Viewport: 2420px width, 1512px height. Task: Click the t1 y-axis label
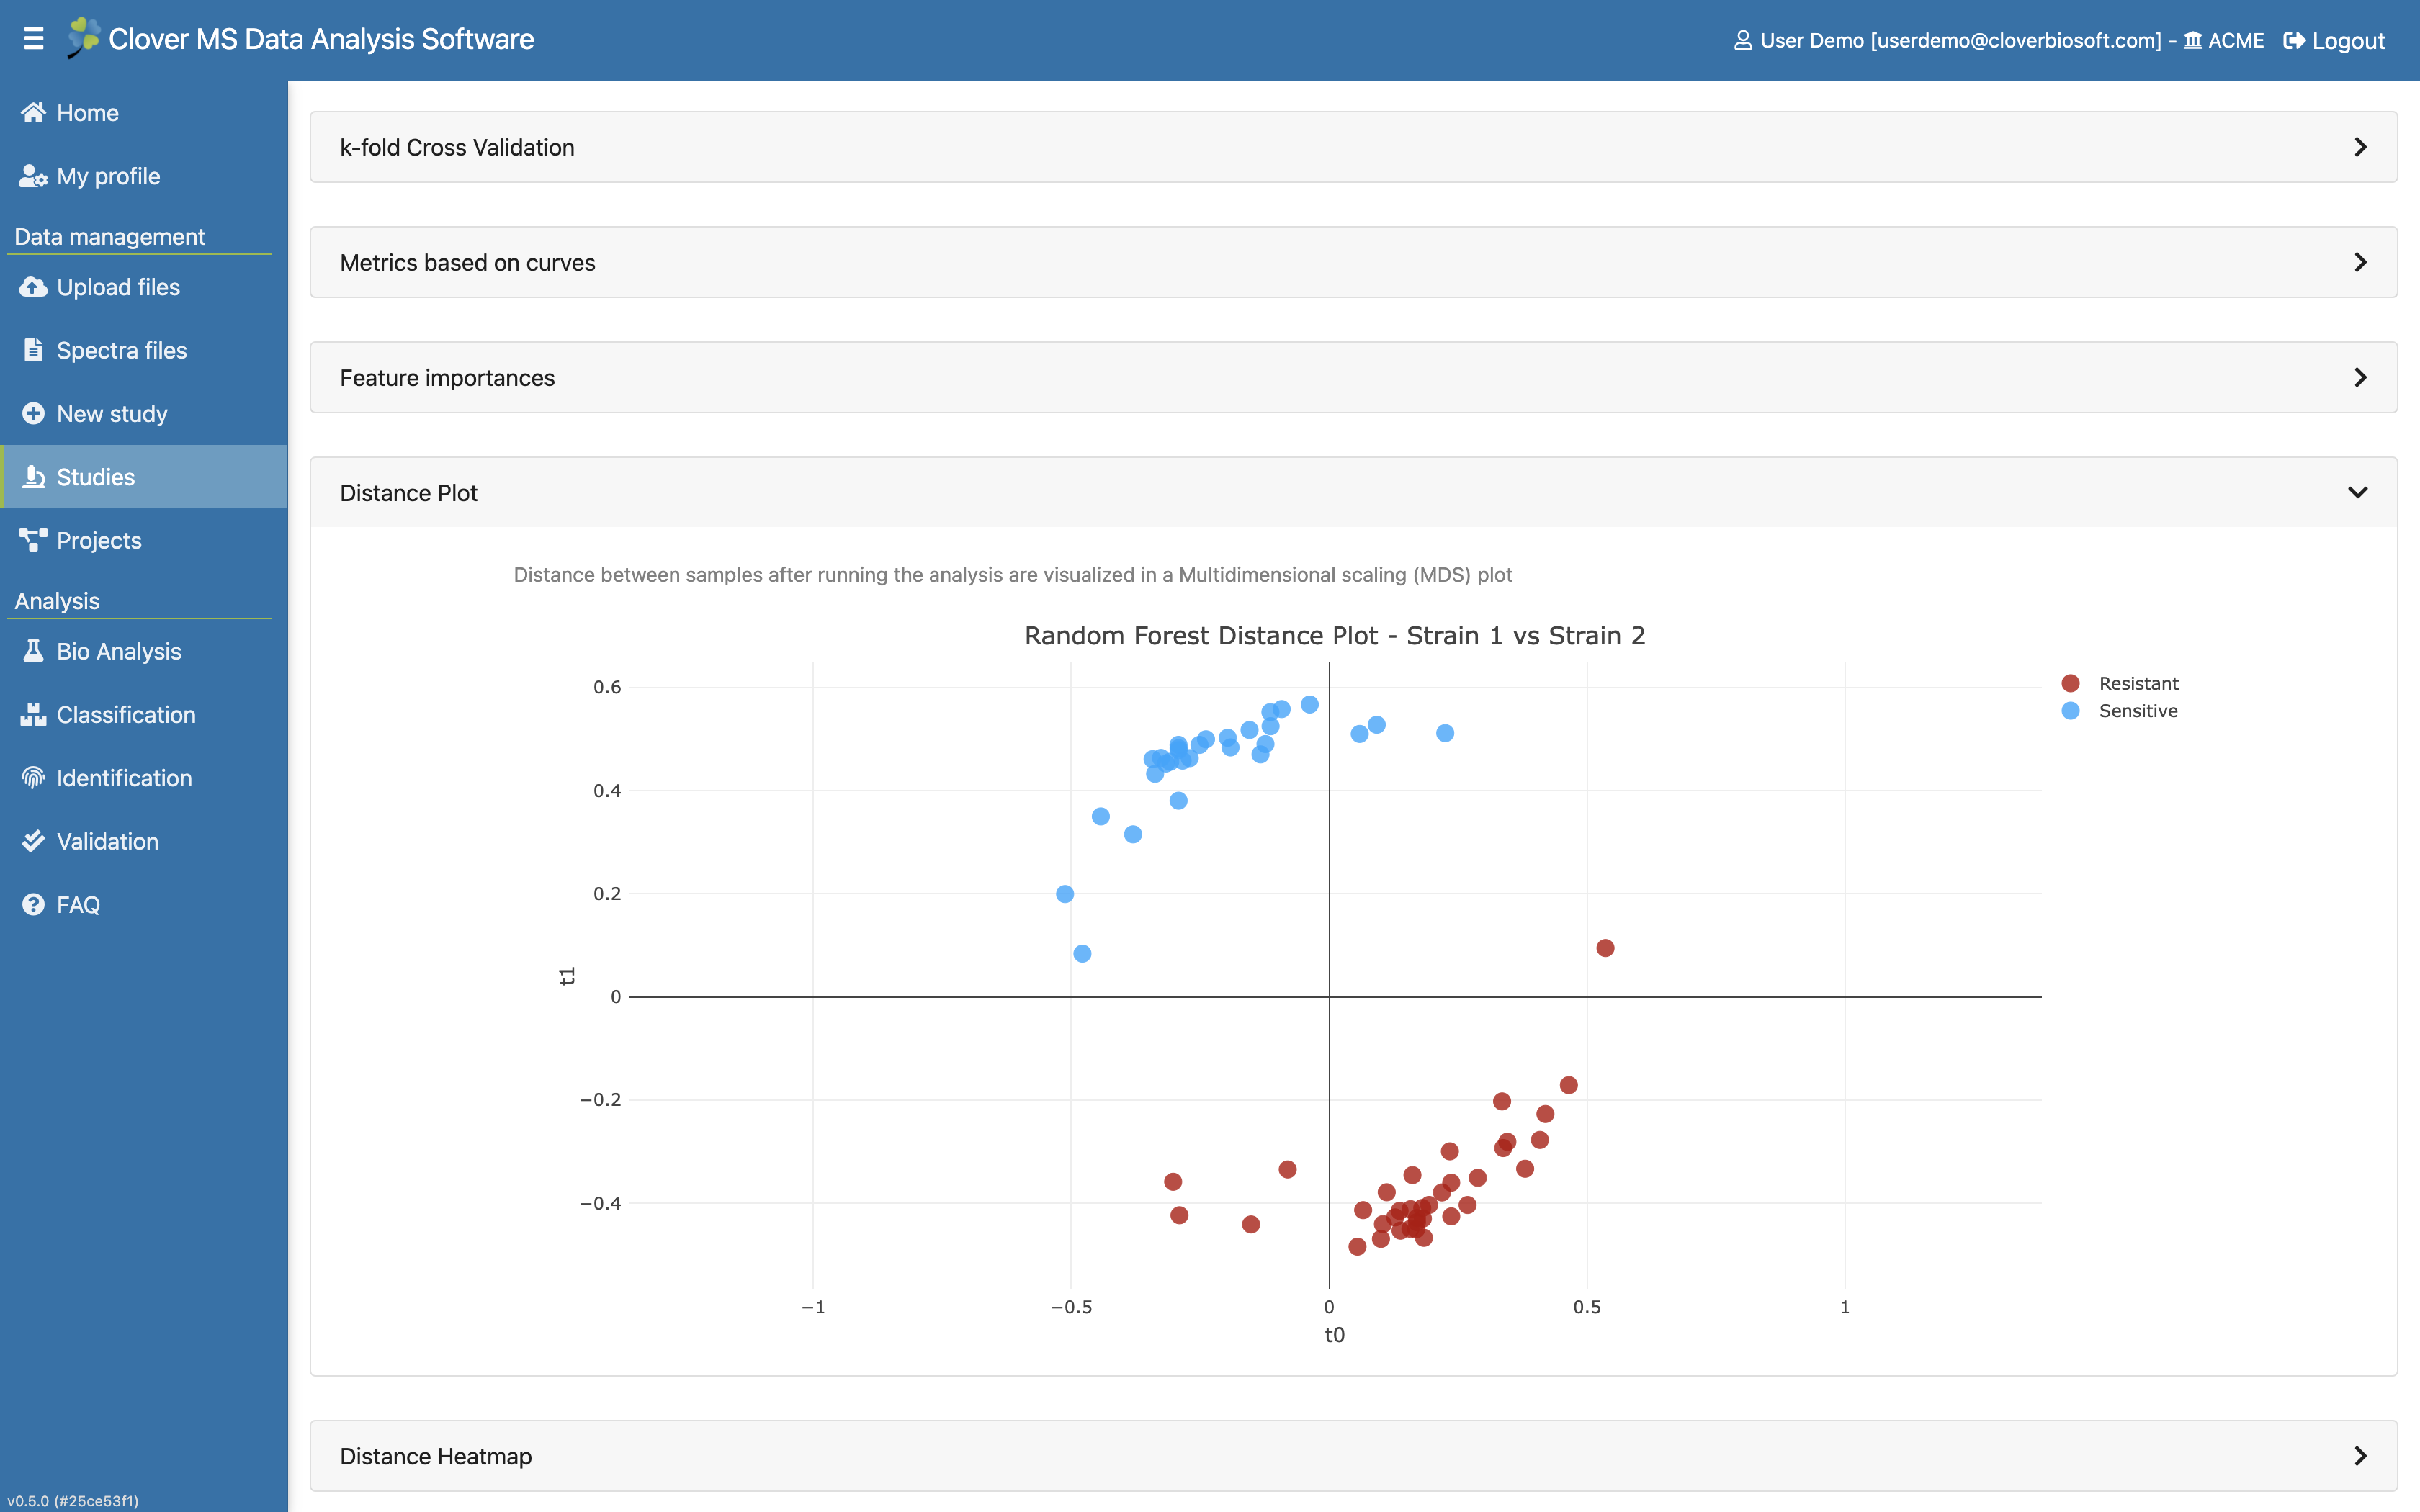[567, 976]
